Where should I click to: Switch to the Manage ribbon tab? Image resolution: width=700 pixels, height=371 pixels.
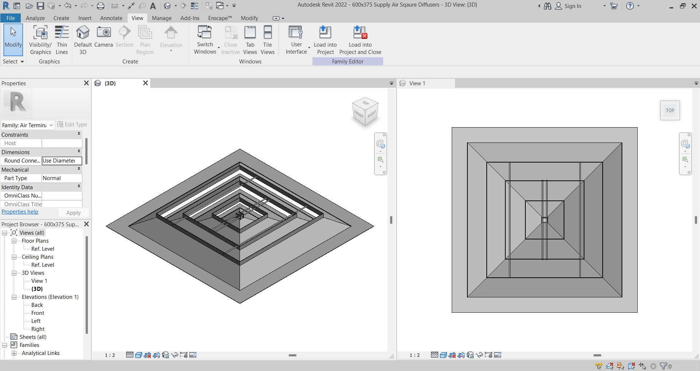(162, 18)
